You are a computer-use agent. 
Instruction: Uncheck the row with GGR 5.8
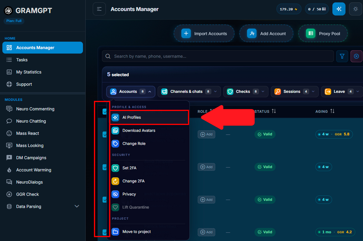pyautogui.click(x=105, y=134)
